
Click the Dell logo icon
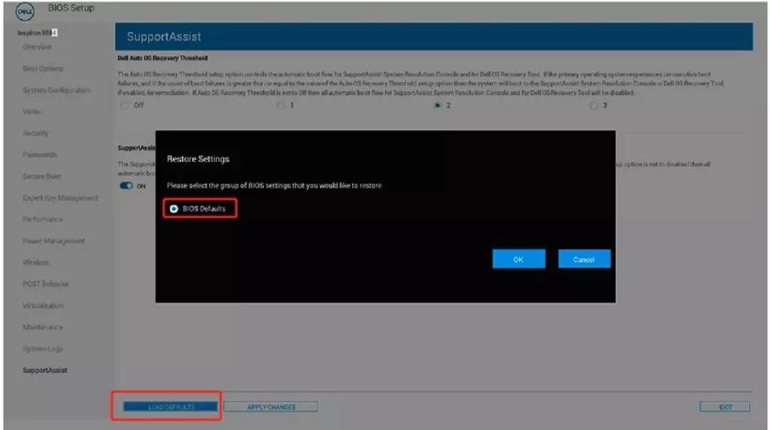(x=25, y=11)
